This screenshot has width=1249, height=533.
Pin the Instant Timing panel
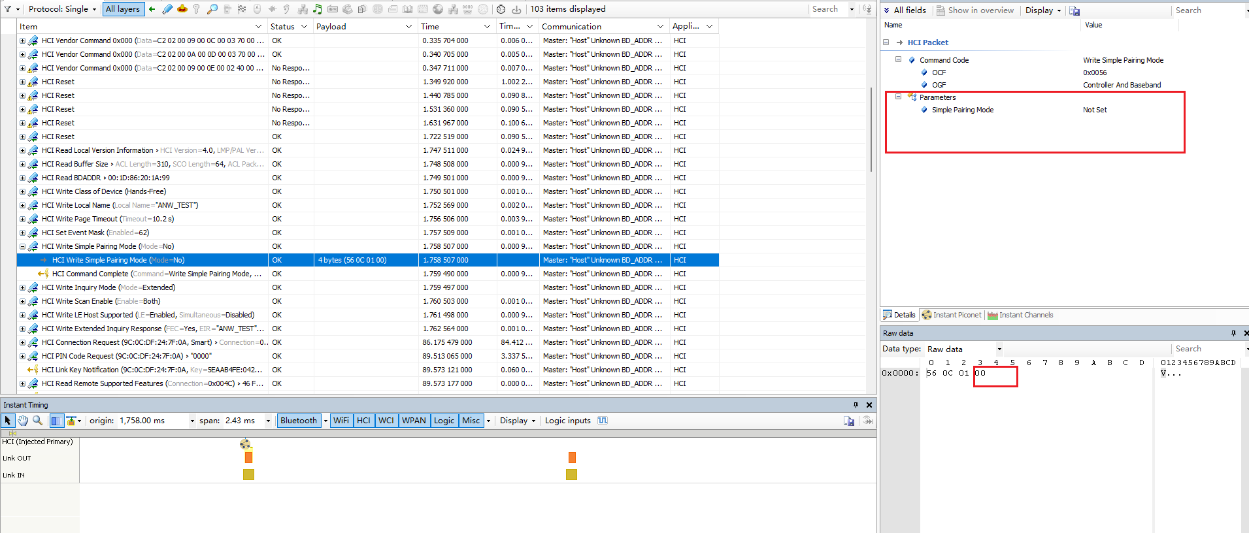click(x=856, y=405)
